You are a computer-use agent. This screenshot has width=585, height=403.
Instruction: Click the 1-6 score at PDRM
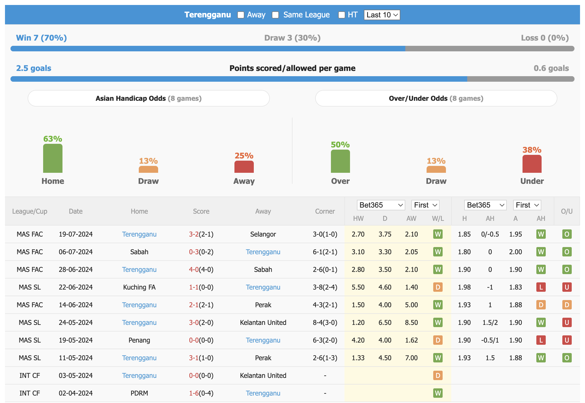194,393
